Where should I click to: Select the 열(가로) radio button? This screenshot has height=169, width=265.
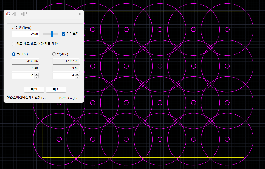click(x=14, y=54)
